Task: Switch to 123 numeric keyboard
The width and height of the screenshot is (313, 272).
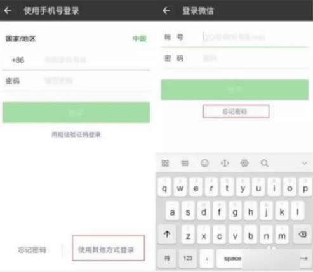Action: click(188, 258)
